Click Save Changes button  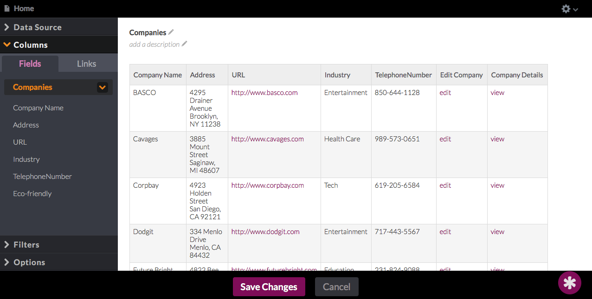pyautogui.click(x=269, y=286)
